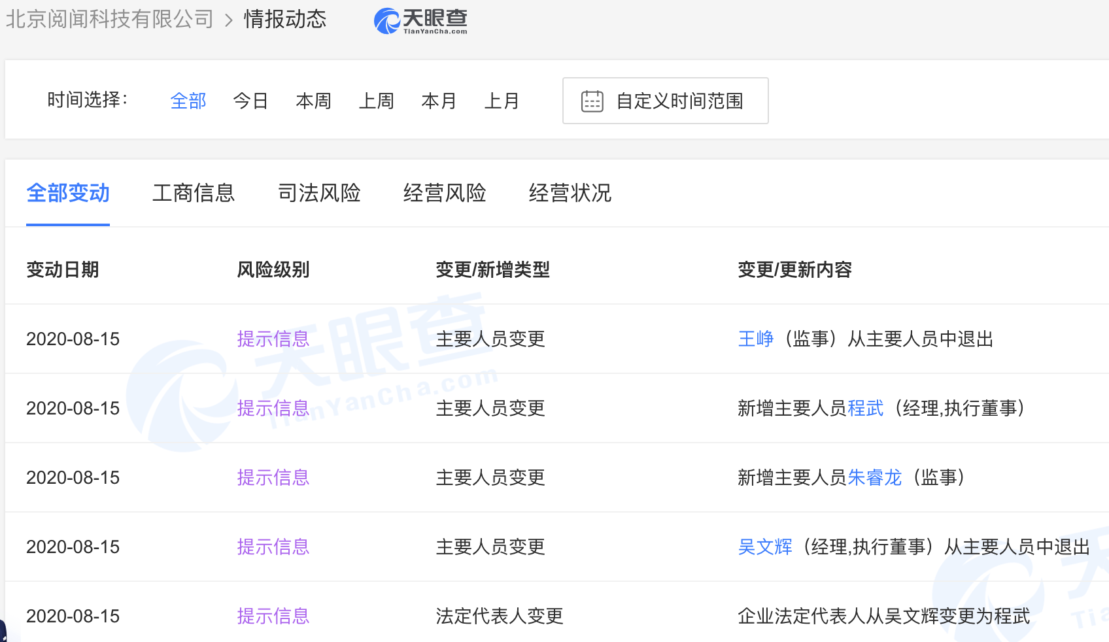The height and width of the screenshot is (642, 1109).
Task: Filter results by 本月
Action: 439,101
